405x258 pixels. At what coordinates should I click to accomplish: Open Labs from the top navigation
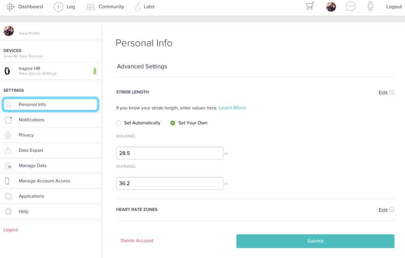(144, 7)
